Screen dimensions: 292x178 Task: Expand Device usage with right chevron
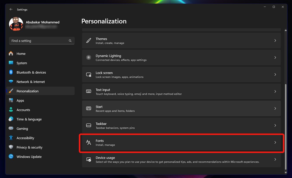click(x=275, y=159)
